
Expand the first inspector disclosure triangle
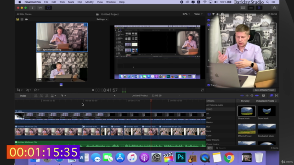209,29
